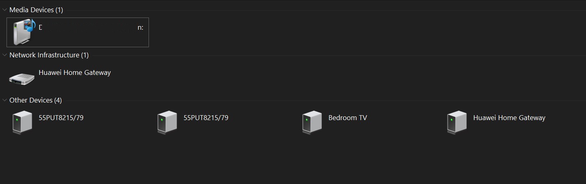Select the Bedroom TV label
The width and height of the screenshot is (586, 184).
point(348,118)
